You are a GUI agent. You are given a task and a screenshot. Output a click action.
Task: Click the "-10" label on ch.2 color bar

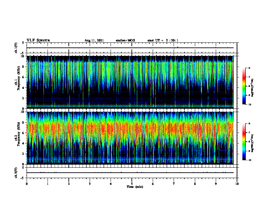(x=249, y=160)
